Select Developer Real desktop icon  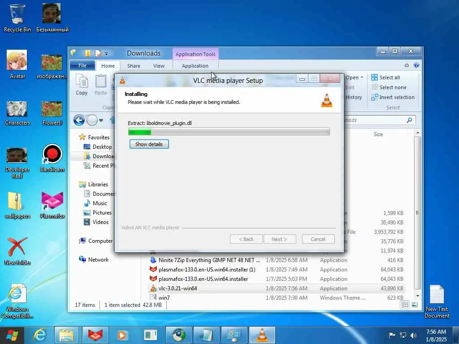click(x=17, y=162)
